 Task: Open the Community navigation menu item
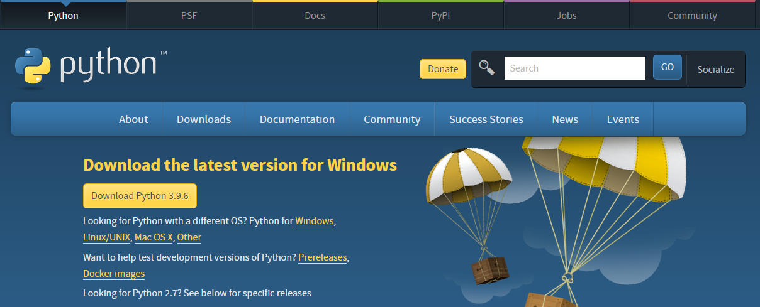(392, 119)
